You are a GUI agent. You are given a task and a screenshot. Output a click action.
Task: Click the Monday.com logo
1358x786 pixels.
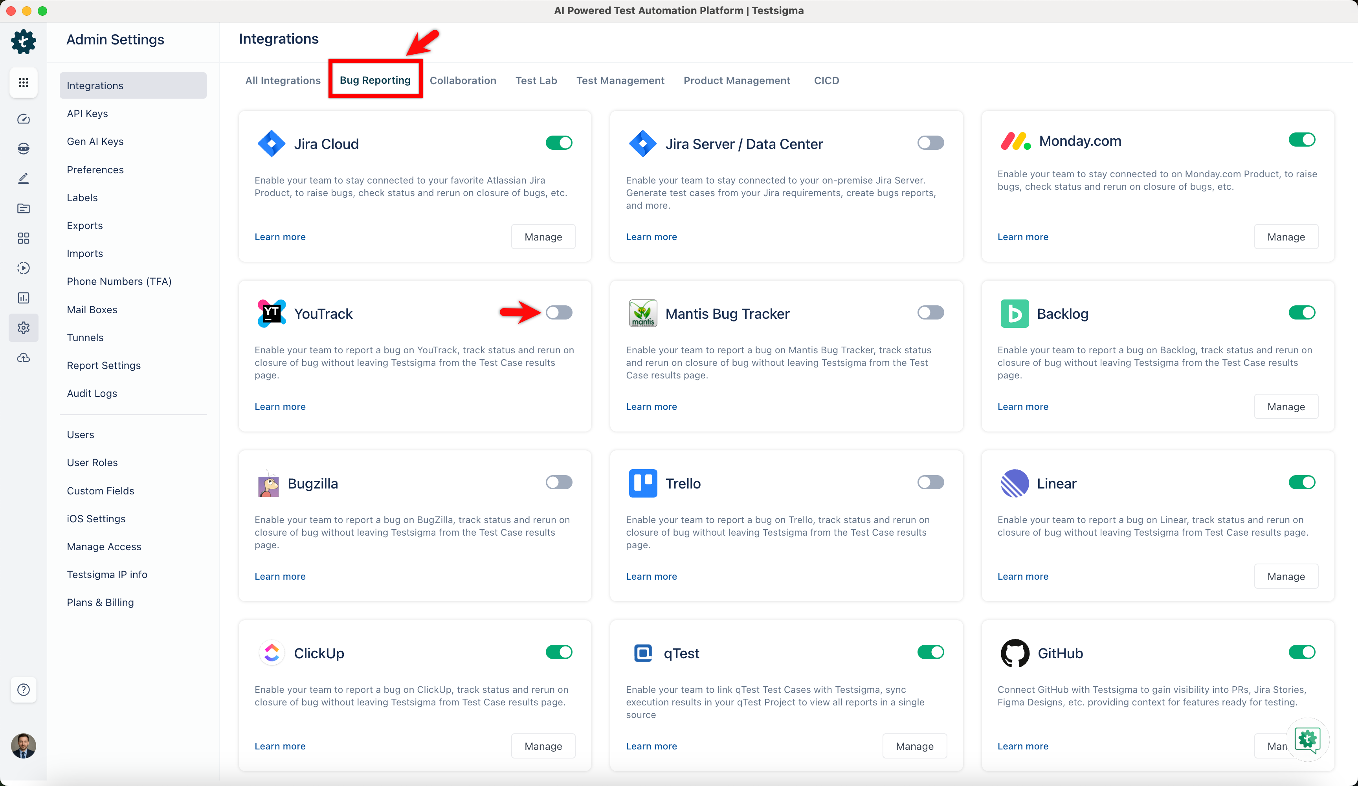tap(1015, 141)
